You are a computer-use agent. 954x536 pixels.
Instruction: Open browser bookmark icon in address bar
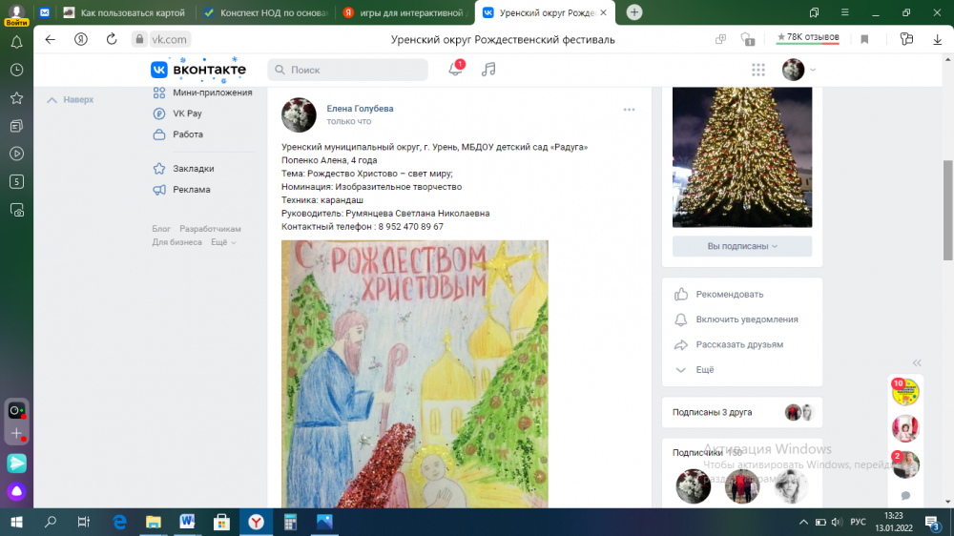tap(864, 39)
